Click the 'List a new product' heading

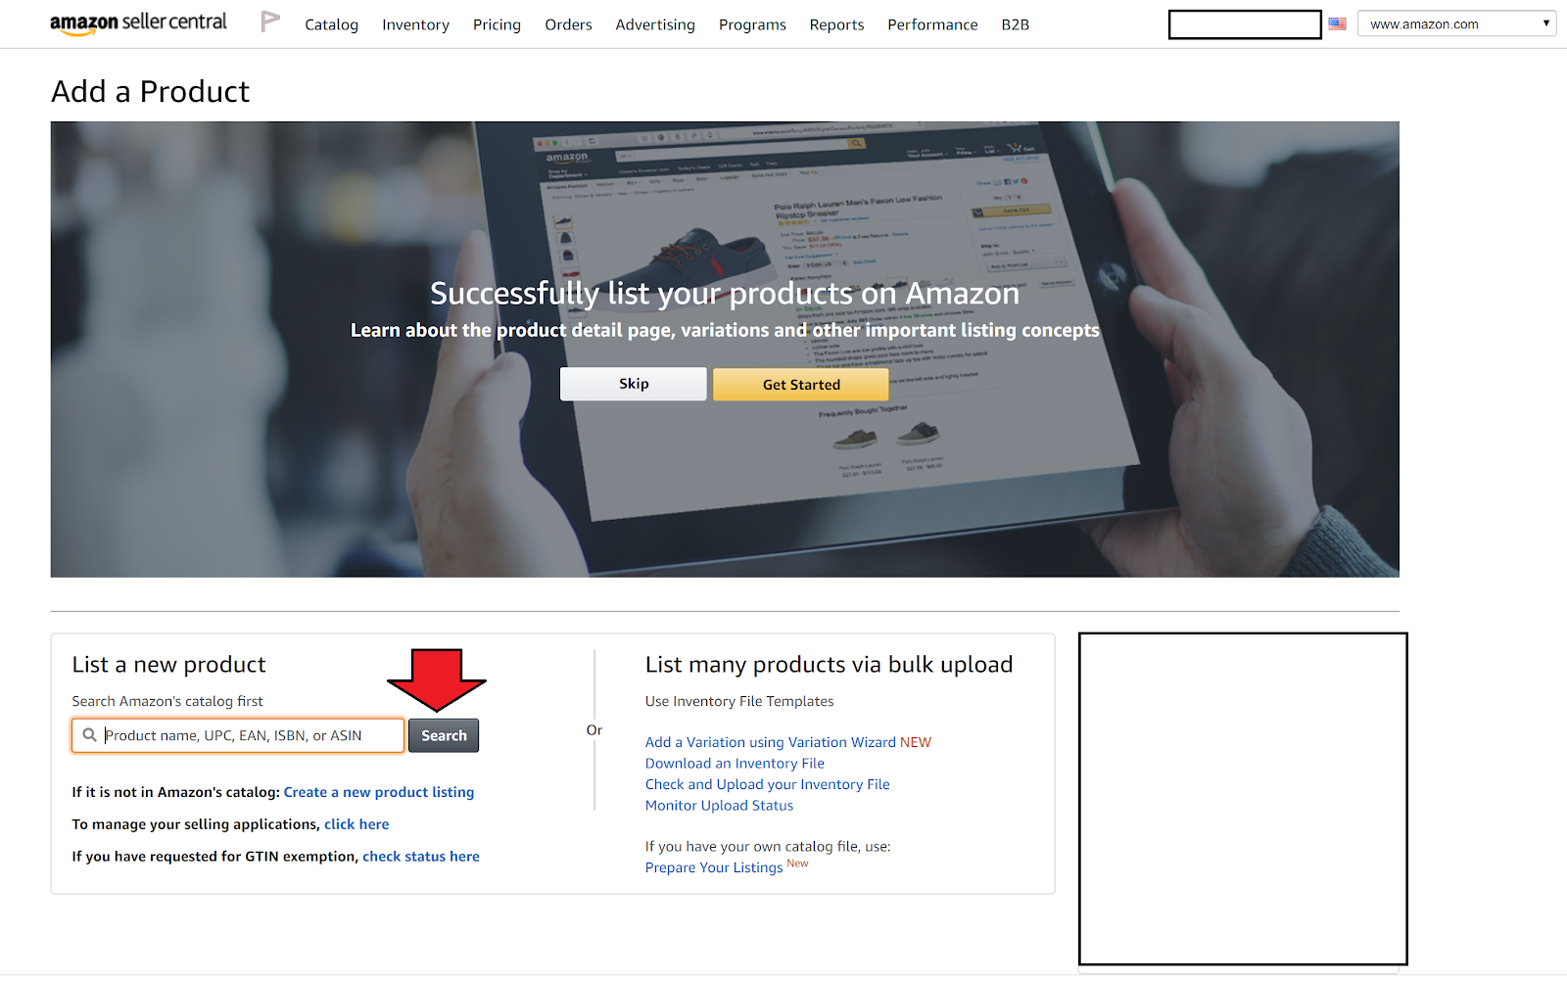click(x=168, y=665)
